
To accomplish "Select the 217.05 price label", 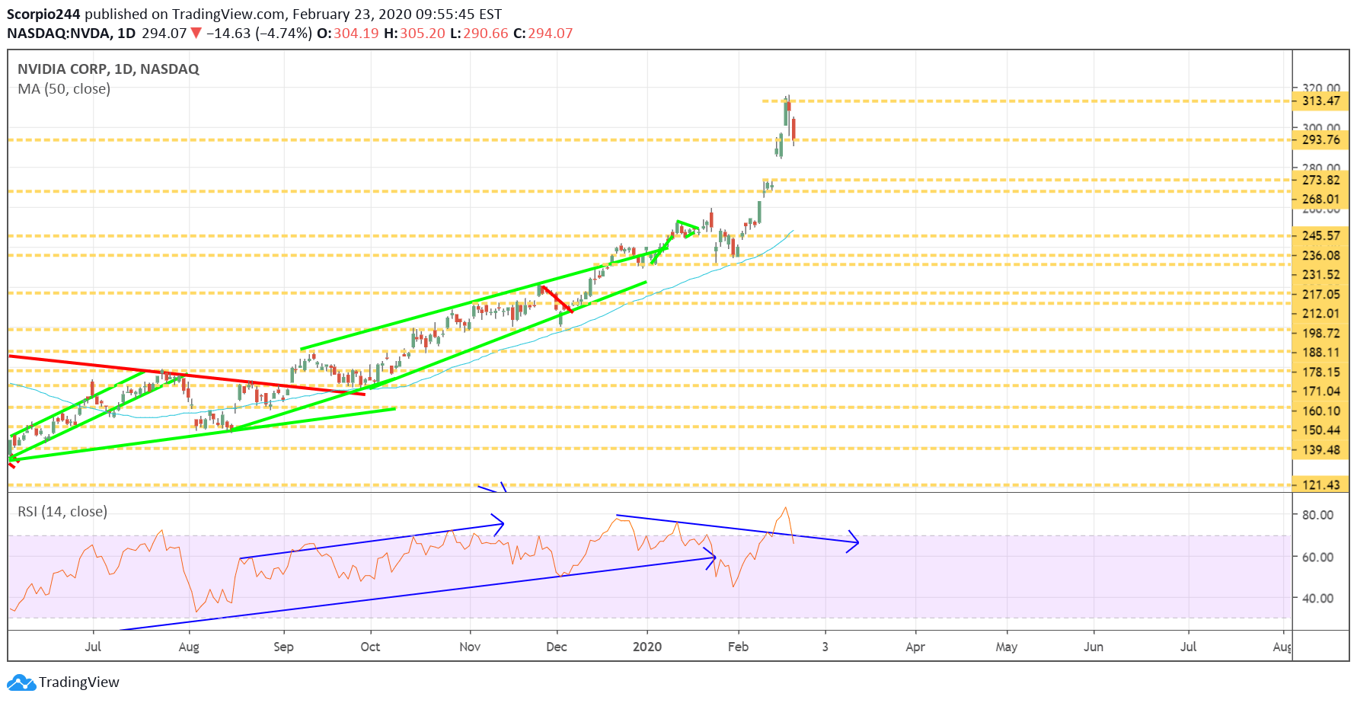I will 1321,294.
